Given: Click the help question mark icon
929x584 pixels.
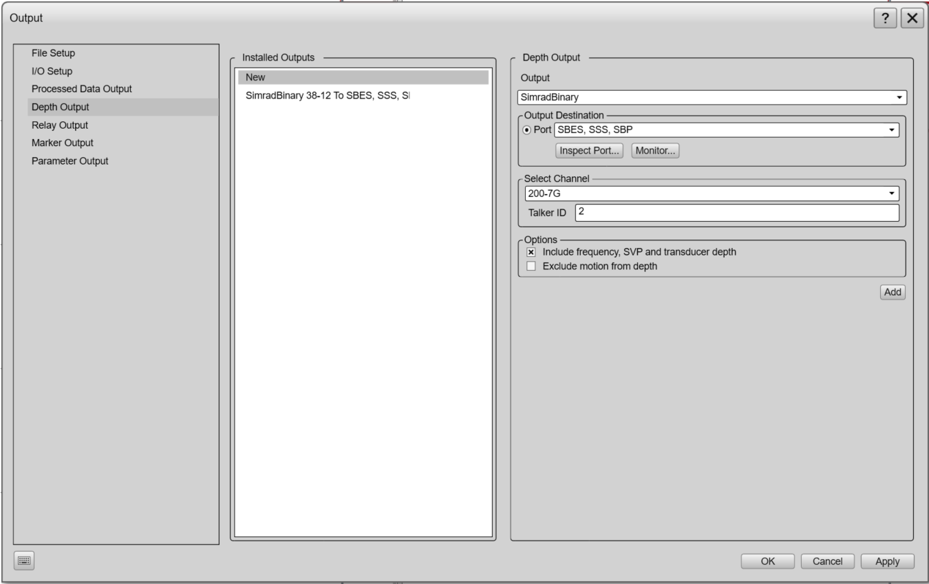Looking at the screenshot, I should [x=885, y=18].
